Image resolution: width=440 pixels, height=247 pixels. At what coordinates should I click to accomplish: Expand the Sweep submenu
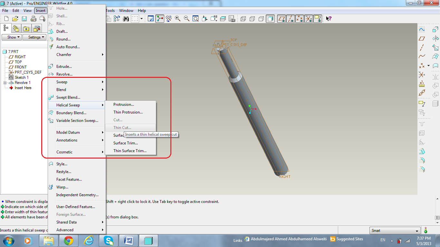(77, 82)
